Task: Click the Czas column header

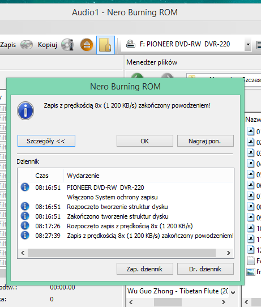Action: [48, 176]
